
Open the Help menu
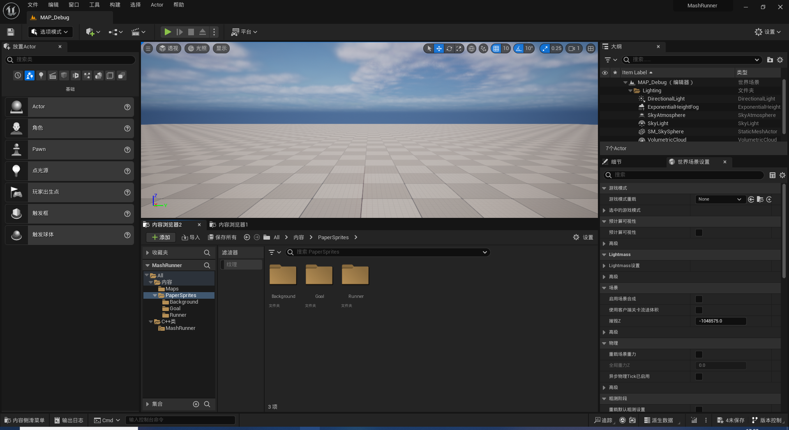(x=179, y=5)
